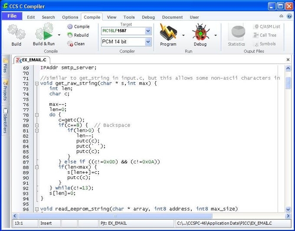
Task: Click the Insert mode status bar entry
Action: coord(49,223)
